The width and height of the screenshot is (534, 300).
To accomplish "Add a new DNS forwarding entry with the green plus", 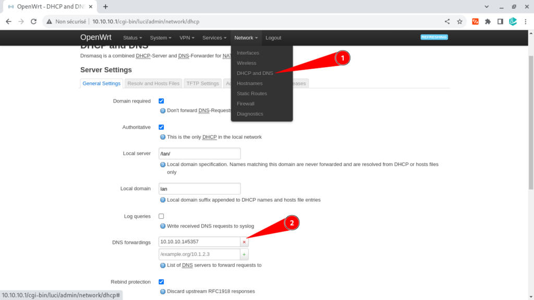I will tap(244, 254).
